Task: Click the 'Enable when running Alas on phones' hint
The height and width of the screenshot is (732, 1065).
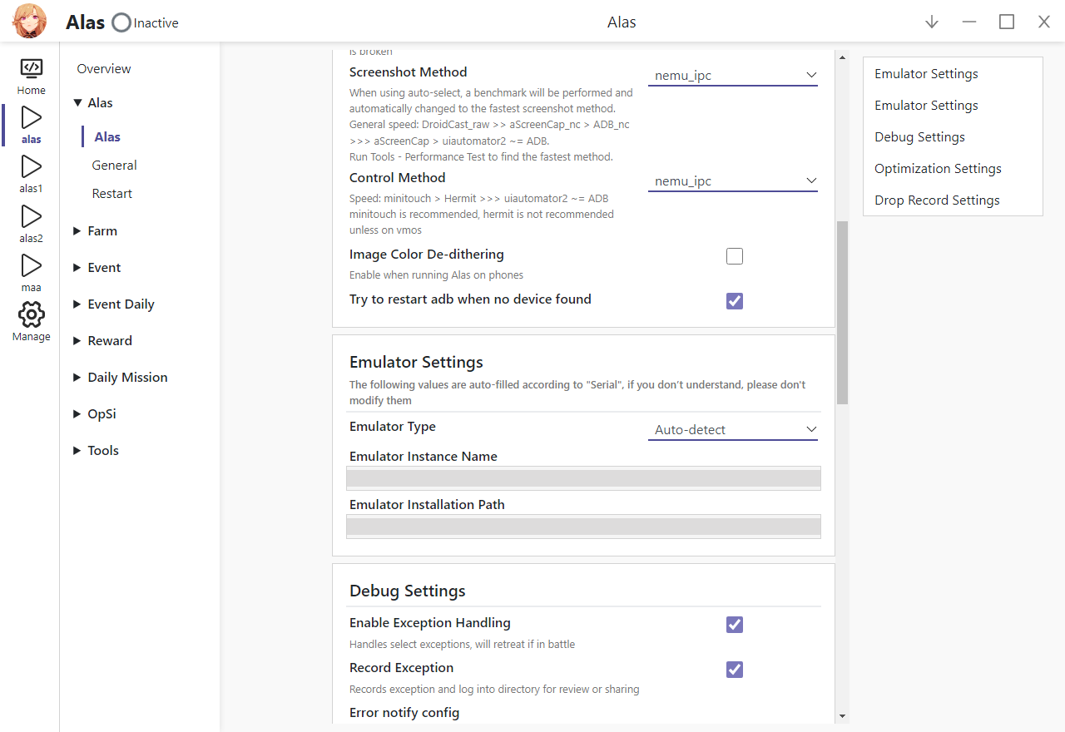Action: 436,275
